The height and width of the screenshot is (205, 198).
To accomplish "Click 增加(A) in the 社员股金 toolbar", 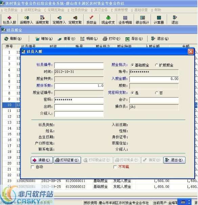I will pos(44,39).
